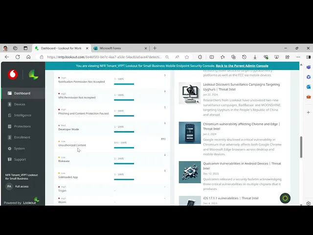The image size is (313, 235).
Task: Click Riskware progress bar
Action: pyautogui.click(x=124, y=164)
